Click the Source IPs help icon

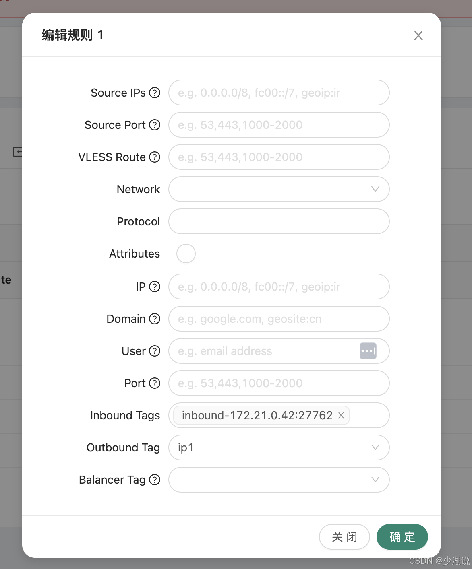[155, 93]
